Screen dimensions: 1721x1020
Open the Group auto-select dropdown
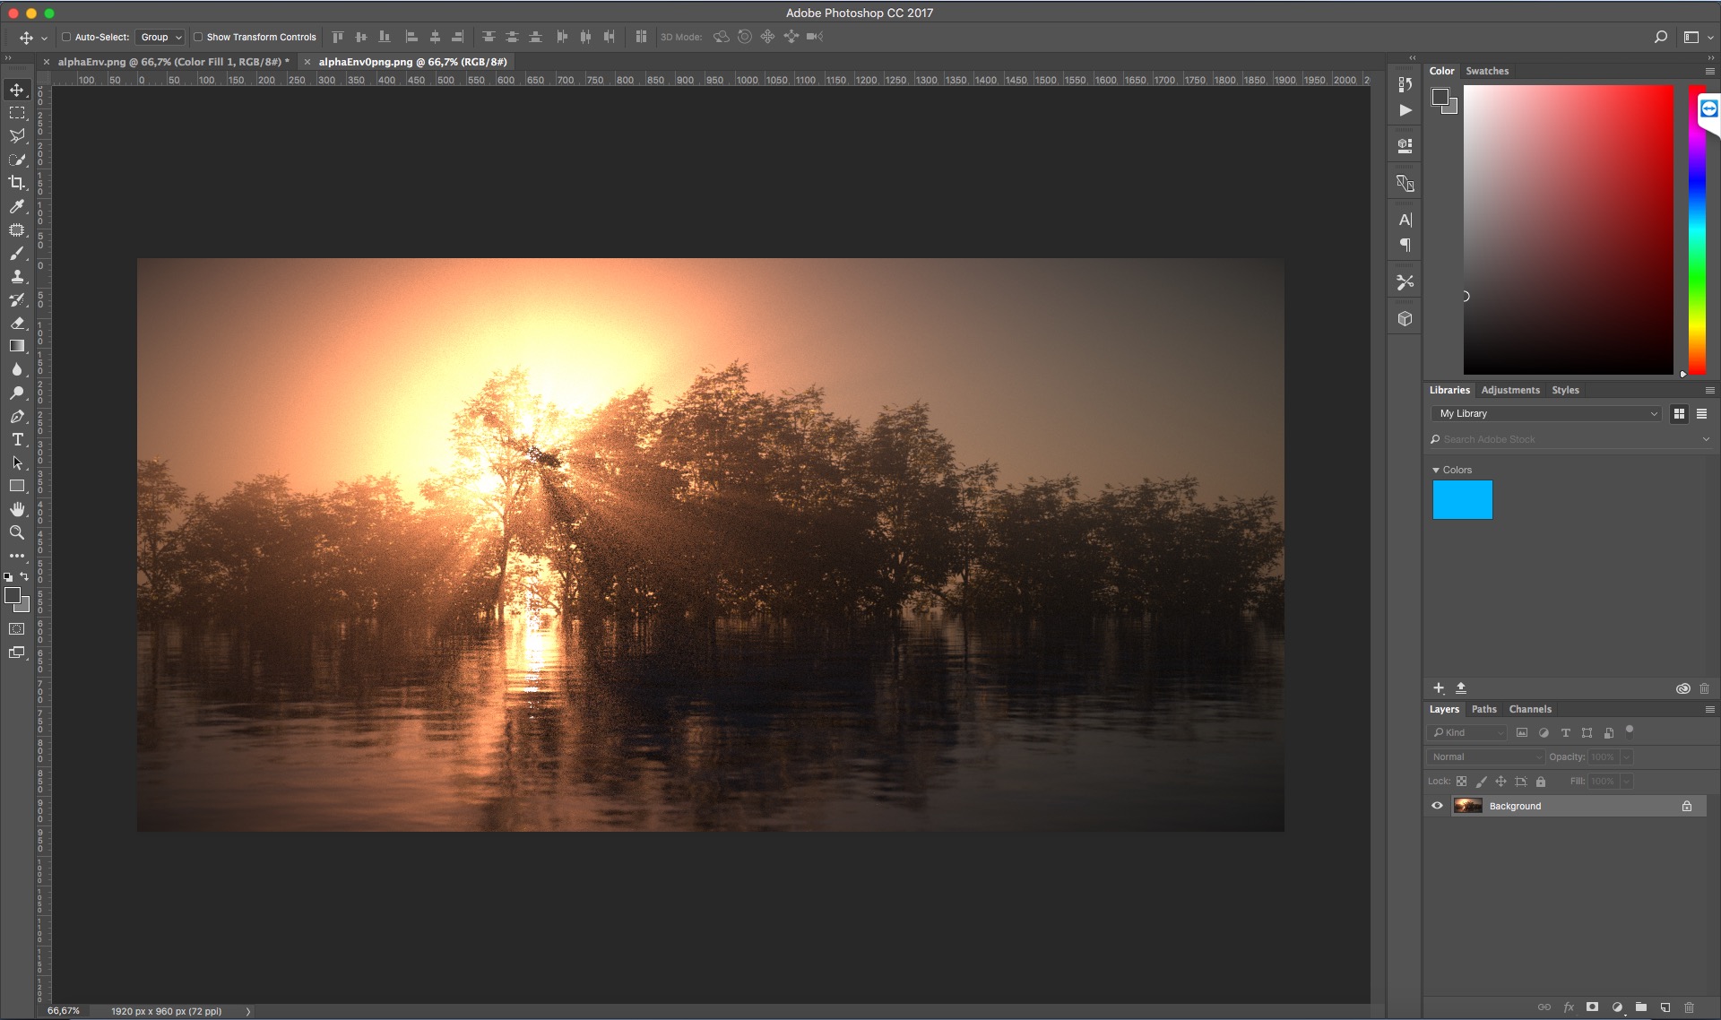[161, 37]
